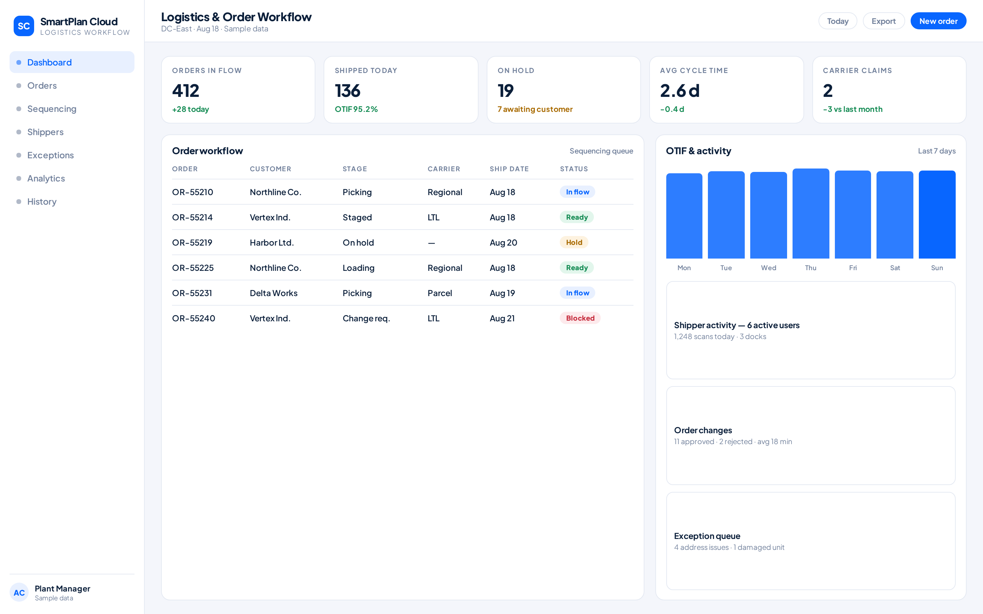The image size is (983, 614).
Task: Click order OR-55225
Action: point(193,268)
